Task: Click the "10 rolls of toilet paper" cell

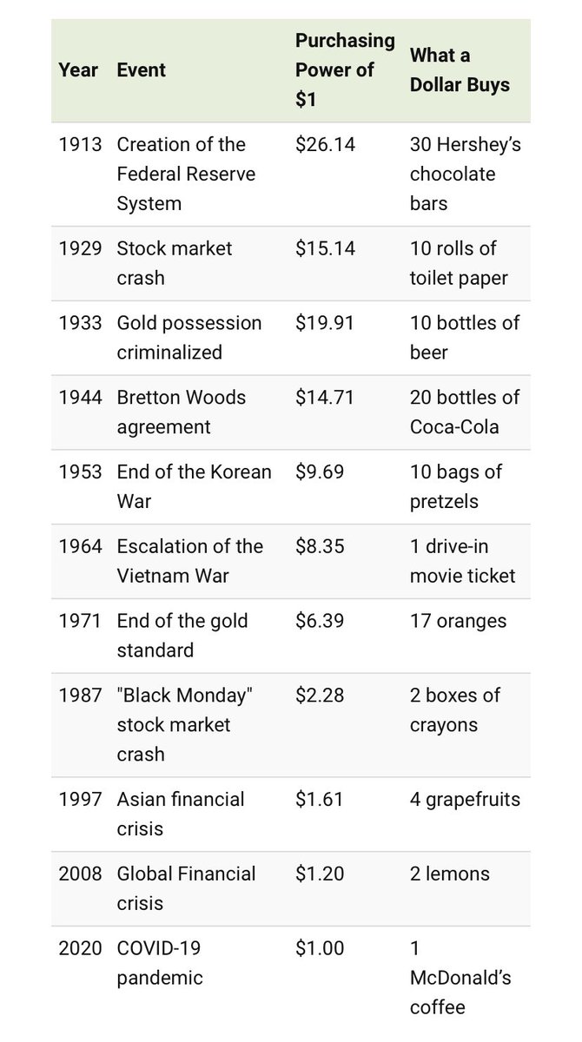Action: click(459, 263)
